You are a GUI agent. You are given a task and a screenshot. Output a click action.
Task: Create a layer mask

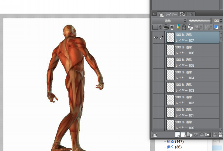[208, 135]
